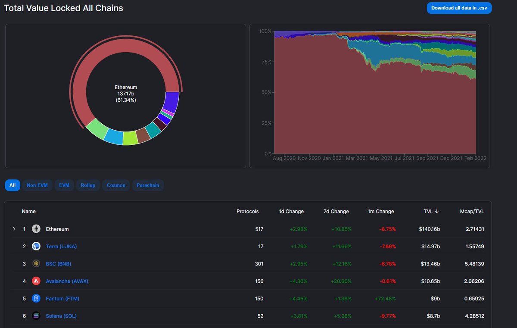Click the light blue donut segment
This screenshot has height=328, width=517.
pos(114,137)
